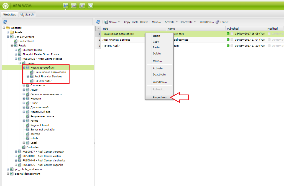Expand the Blueprint Russia node
This screenshot has height=186, width=284.
coord(16,50)
